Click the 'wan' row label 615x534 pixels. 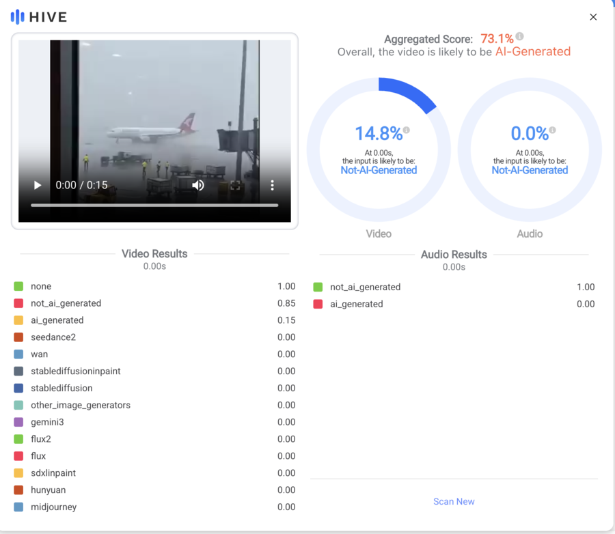[x=39, y=354]
